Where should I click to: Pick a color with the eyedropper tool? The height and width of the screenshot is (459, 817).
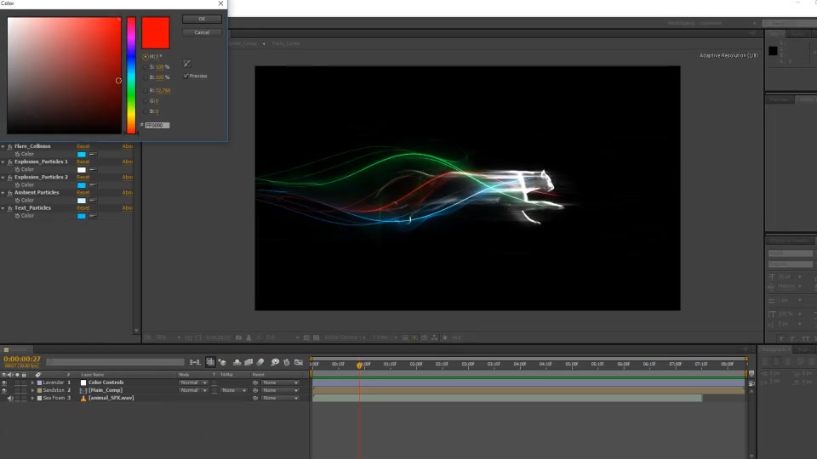[x=187, y=64]
